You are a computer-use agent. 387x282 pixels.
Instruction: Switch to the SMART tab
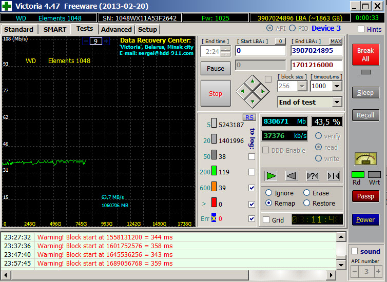click(54, 29)
